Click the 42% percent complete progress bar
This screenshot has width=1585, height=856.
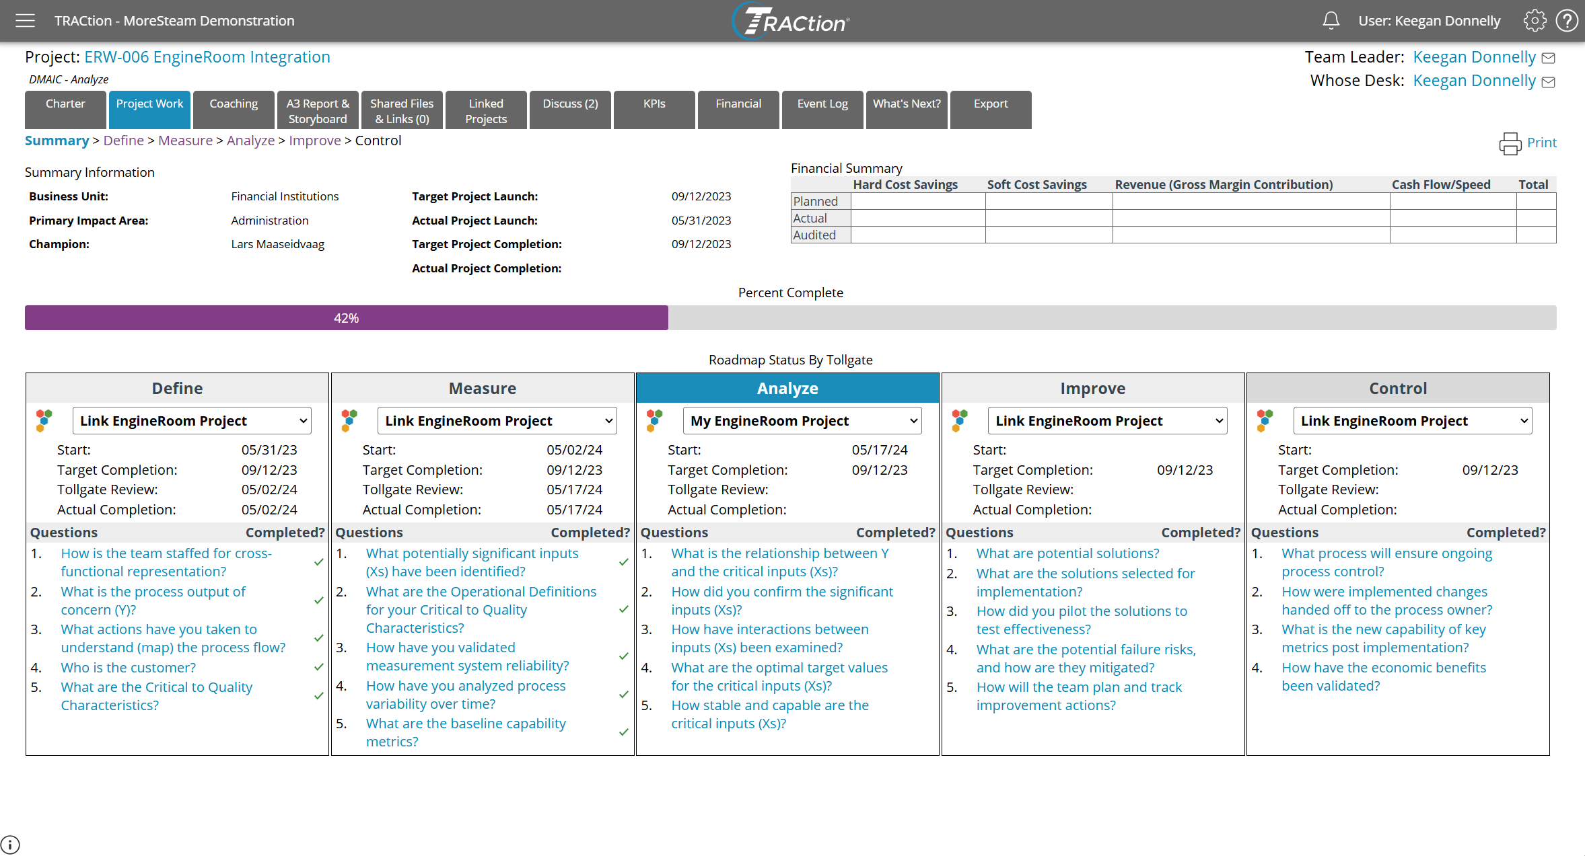point(347,318)
